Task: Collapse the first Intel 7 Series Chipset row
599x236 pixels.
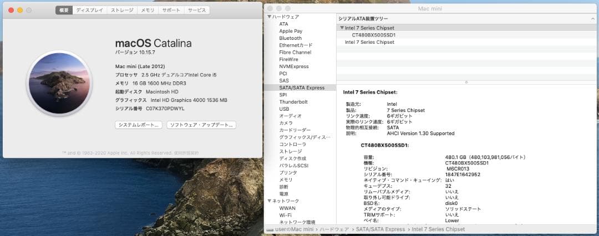Action: tap(342, 28)
